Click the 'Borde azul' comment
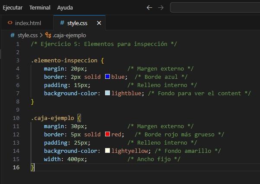Viewport: 260px width, 184px height. (161, 77)
